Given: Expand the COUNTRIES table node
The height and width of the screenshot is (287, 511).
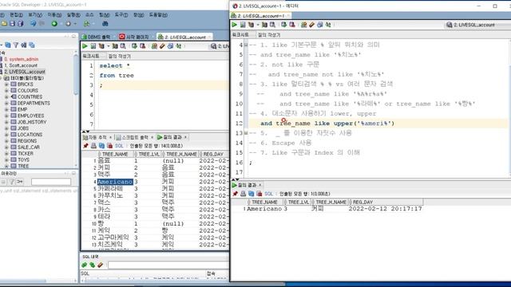Looking at the screenshot, I should (6, 97).
